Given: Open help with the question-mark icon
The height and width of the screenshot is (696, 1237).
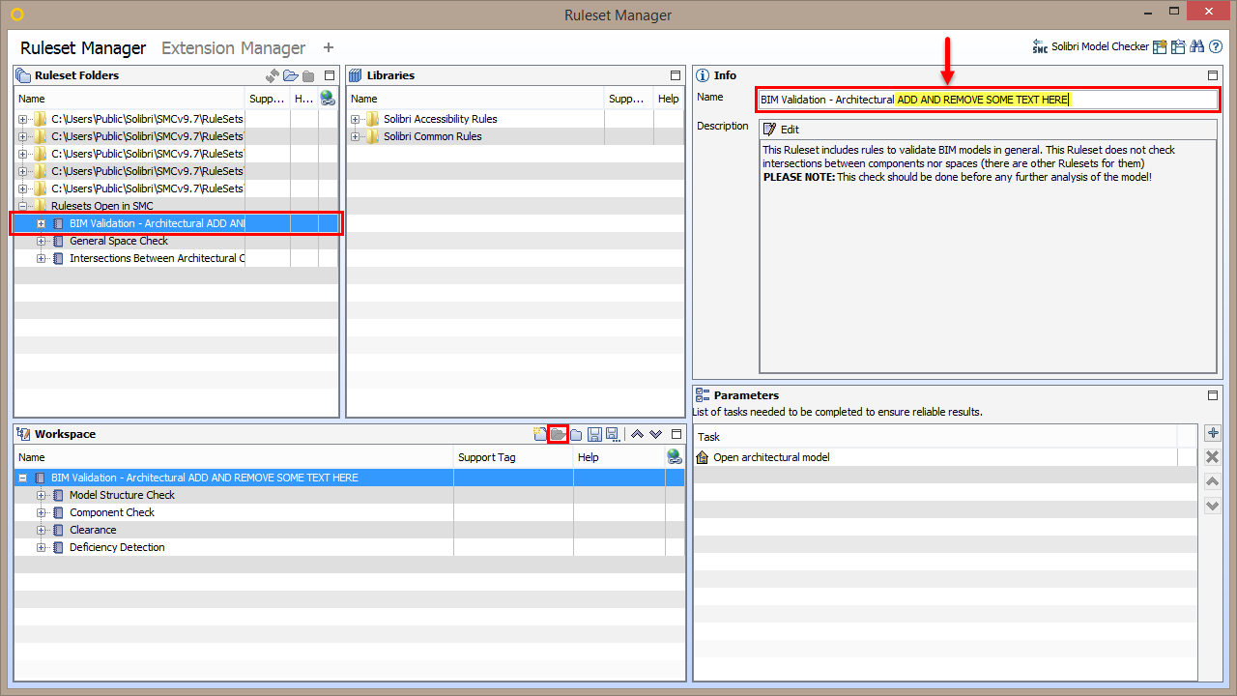Looking at the screenshot, I should (x=1216, y=46).
